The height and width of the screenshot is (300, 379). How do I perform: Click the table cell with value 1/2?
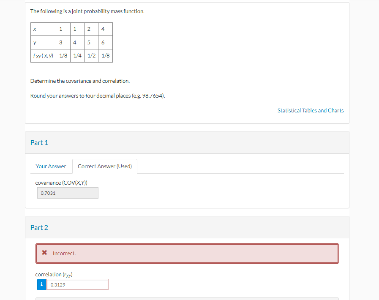91,56
